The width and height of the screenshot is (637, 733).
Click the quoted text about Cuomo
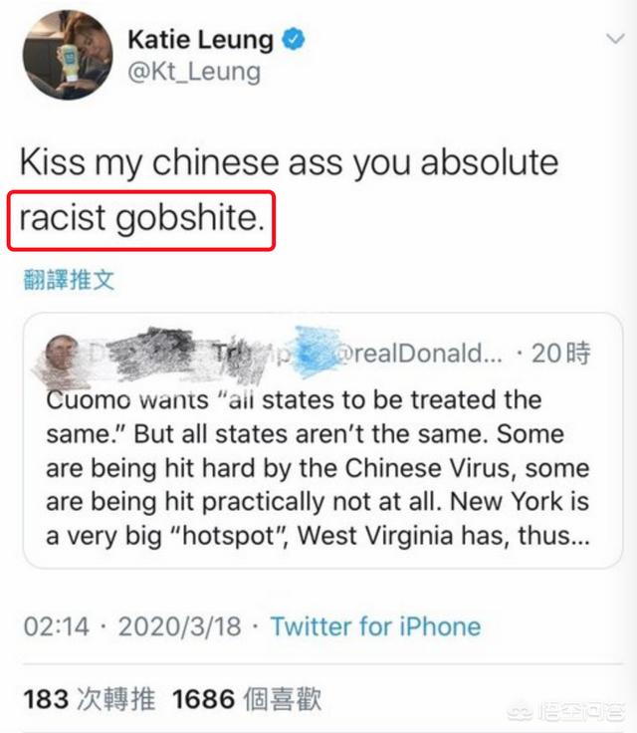point(318,467)
